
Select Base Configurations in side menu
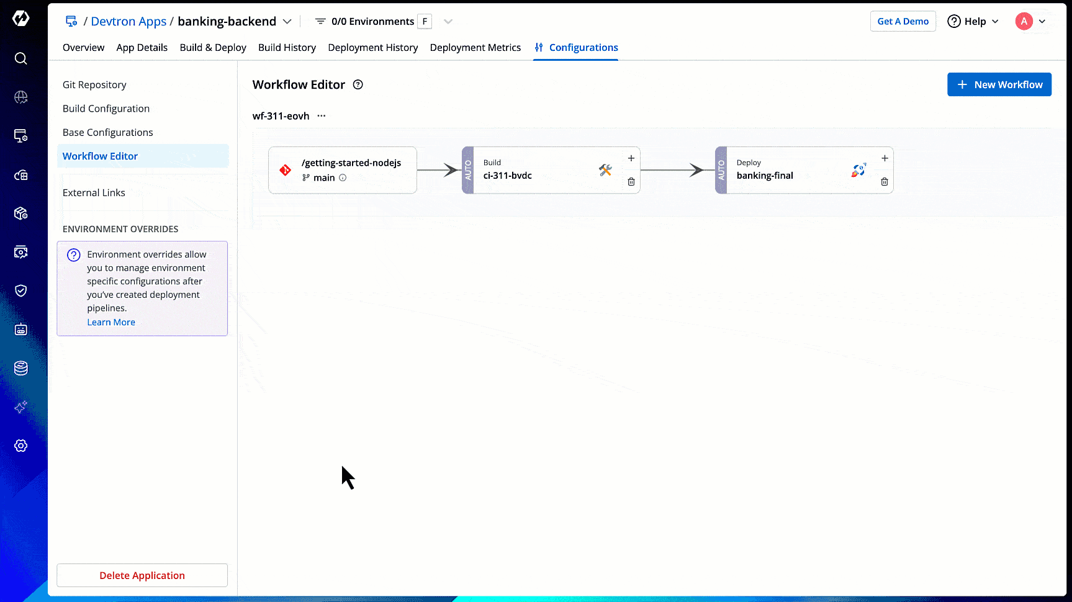(107, 132)
